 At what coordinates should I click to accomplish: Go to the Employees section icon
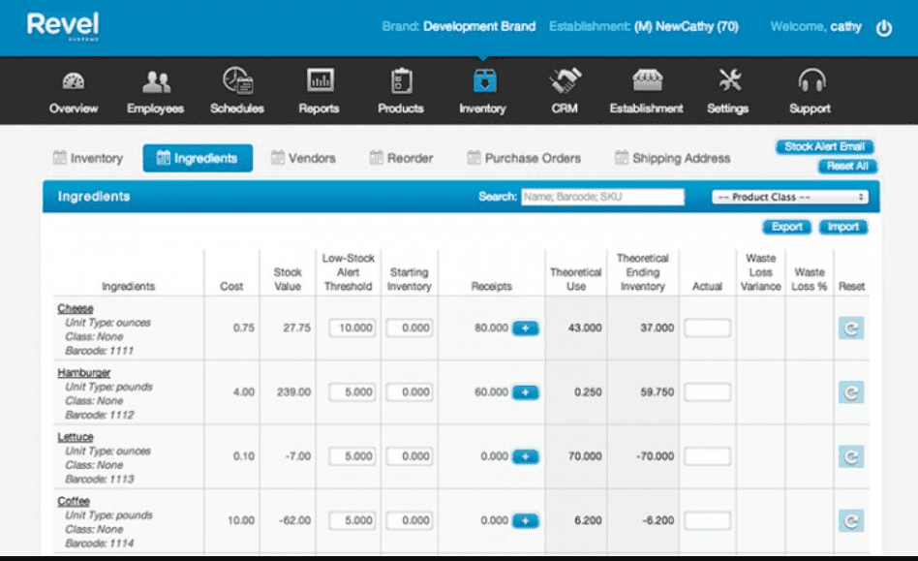[155, 80]
